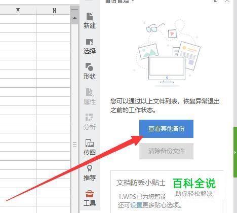The height and width of the screenshot is (213, 237).
Task: Click the scrollbar up arrow
Action: click(74, 18)
